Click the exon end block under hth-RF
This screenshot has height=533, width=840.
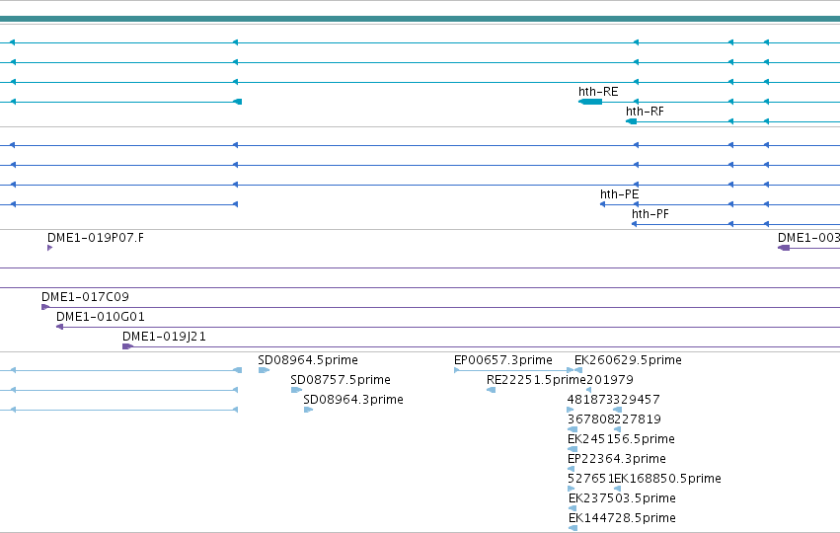click(x=631, y=121)
